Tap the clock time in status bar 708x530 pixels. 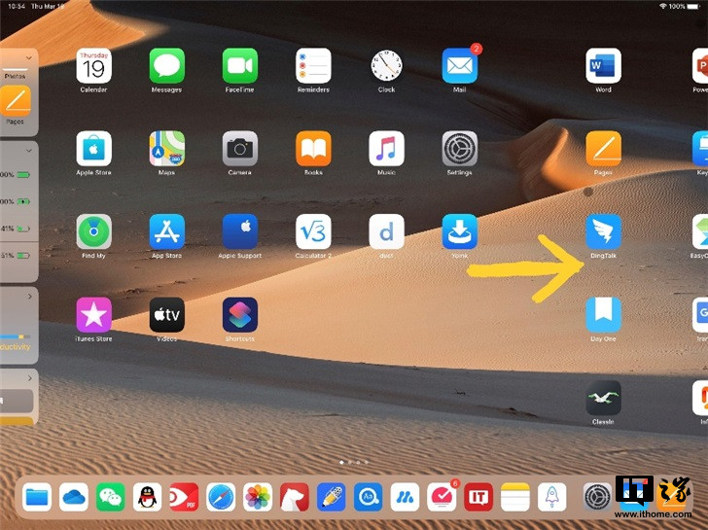pyautogui.click(x=17, y=6)
